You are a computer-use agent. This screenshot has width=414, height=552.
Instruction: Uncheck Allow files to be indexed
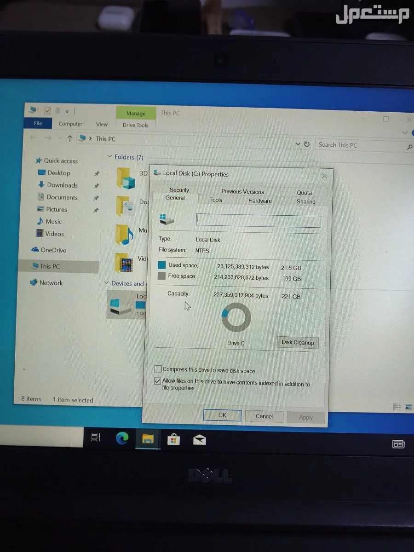(x=158, y=381)
